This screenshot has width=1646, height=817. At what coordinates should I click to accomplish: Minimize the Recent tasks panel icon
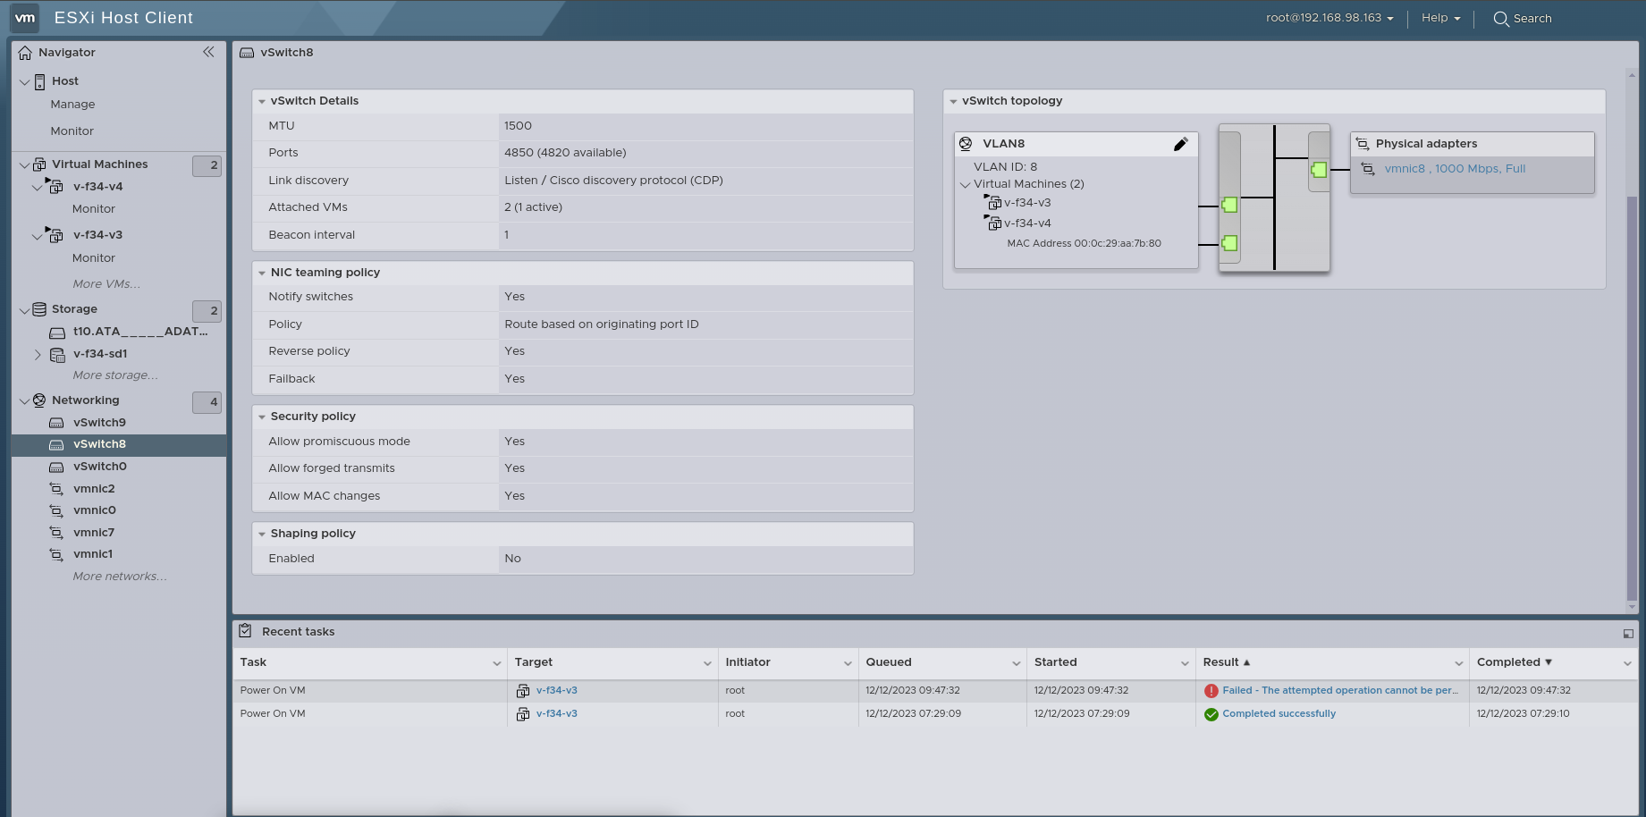1628,634
